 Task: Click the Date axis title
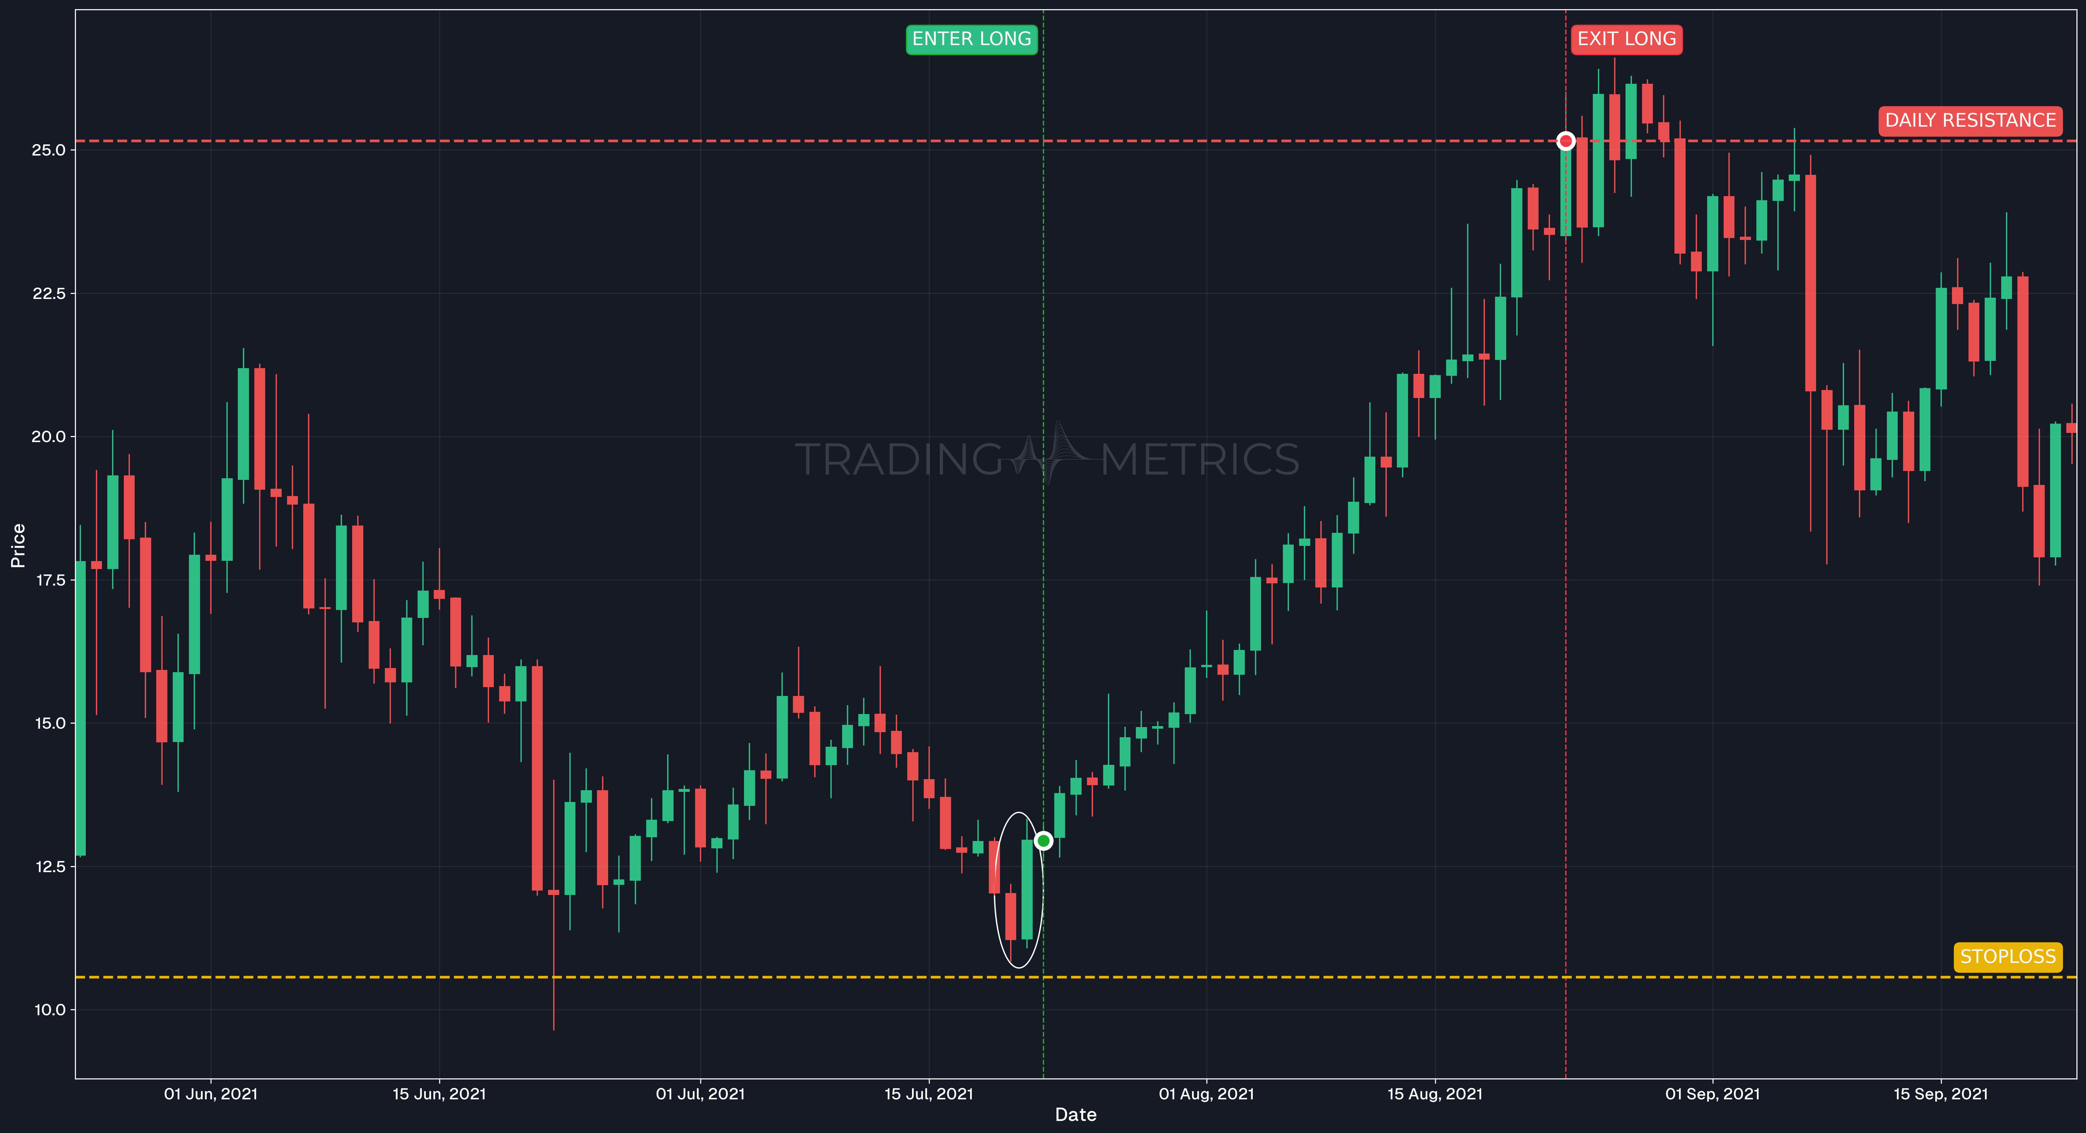[x=1076, y=1115]
